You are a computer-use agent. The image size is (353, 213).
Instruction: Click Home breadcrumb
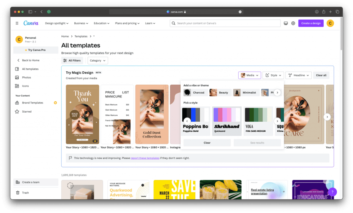pyautogui.click(x=65, y=36)
